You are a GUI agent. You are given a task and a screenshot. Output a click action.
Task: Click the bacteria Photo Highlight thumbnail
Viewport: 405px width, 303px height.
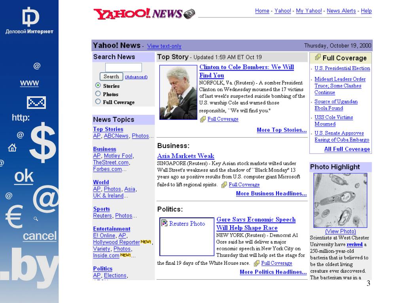[x=341, y=200]
